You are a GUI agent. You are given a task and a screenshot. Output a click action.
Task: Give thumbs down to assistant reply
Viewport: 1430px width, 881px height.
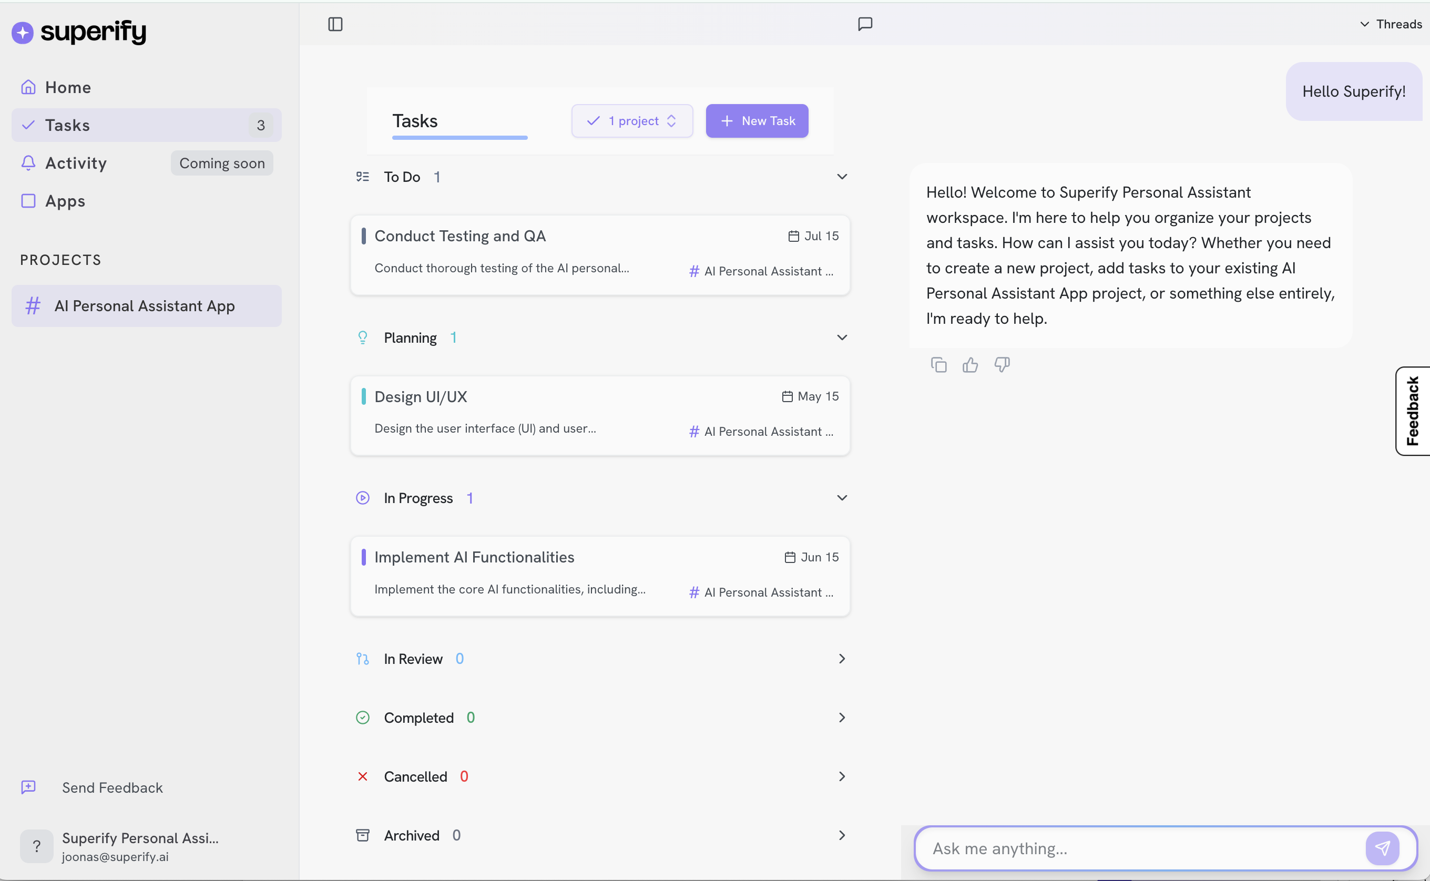tap(1002, 365)
